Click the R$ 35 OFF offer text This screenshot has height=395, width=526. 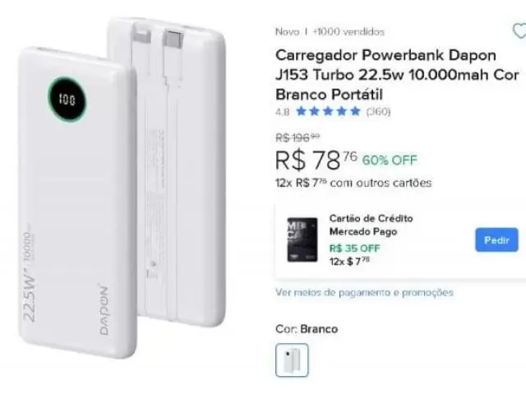(x=354, y=249)
